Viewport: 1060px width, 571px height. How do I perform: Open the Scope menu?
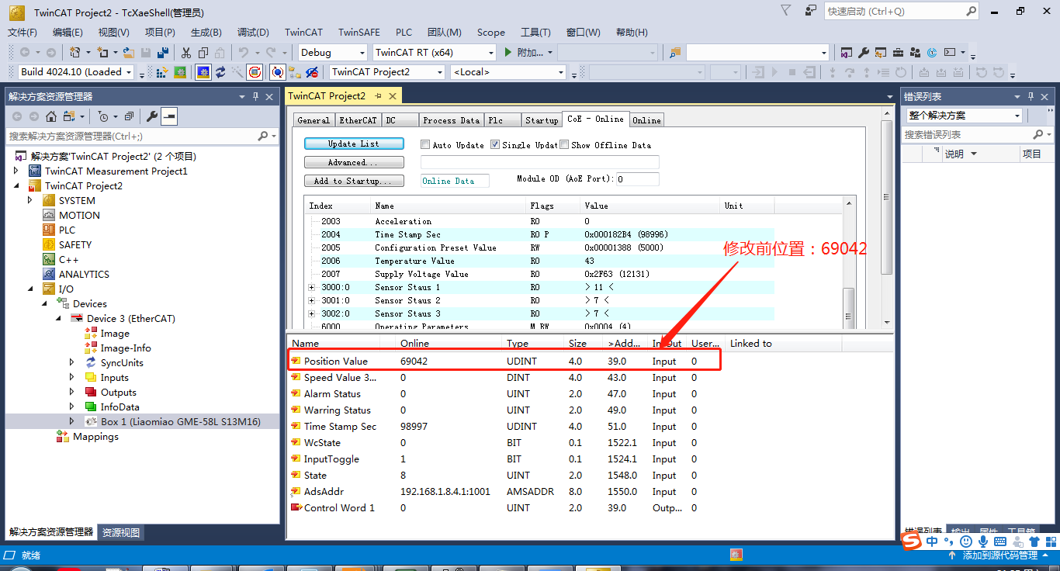click(x=491, y=33)
